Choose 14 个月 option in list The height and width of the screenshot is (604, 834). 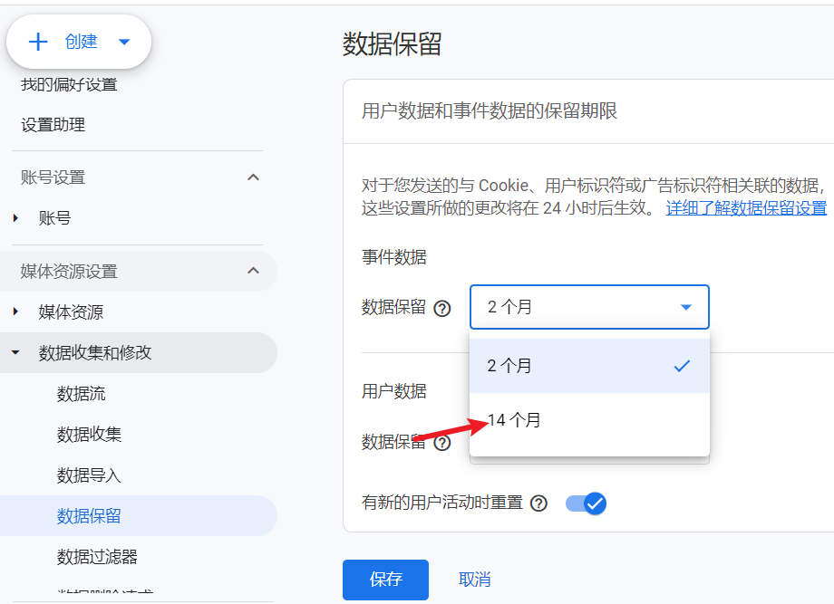[x=589, y=420]
